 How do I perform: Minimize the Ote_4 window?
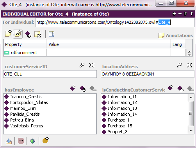[x=161, y=3]
